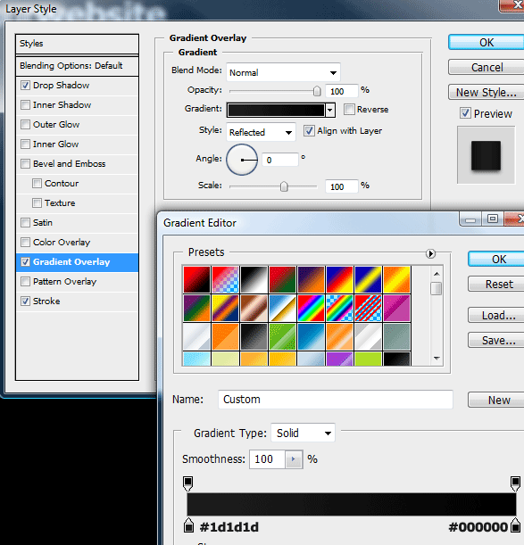Viewport: 524px width, 545px height.
Task: Select the yellow-violet-orange-blue gradient preset
Action: (225, 308)
